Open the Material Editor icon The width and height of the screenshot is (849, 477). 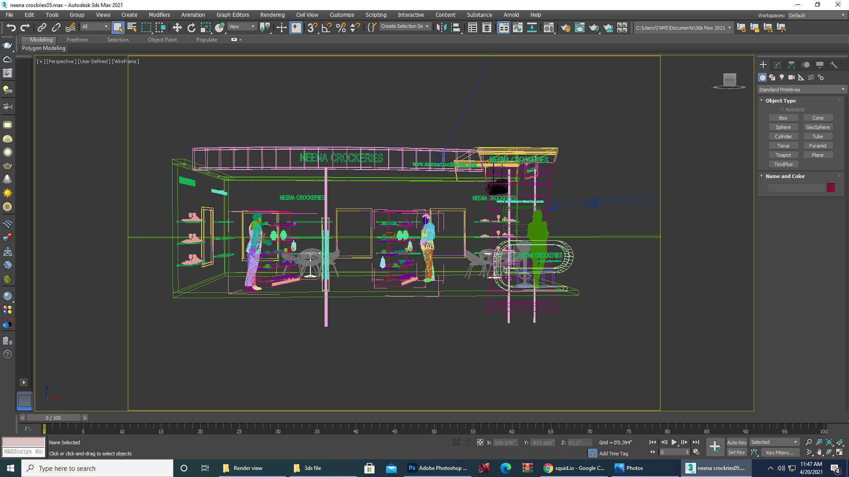pyautogui.click(x=549, y=27)
